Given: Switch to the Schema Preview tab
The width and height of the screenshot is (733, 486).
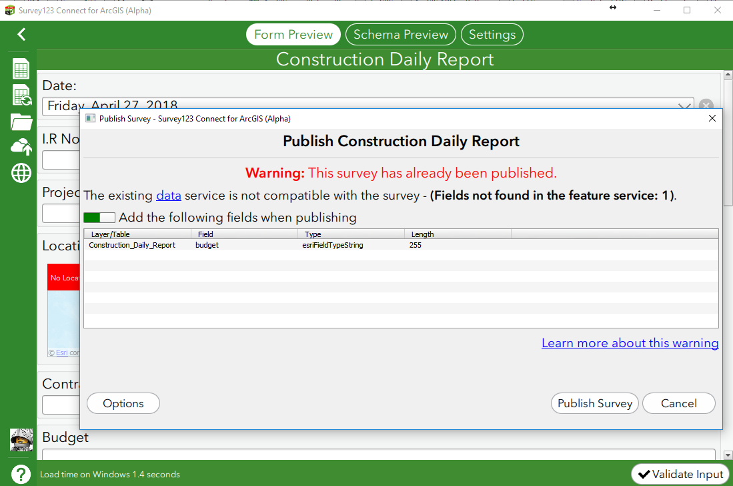Looking at the screenshot, I should [x=401, y=35].
